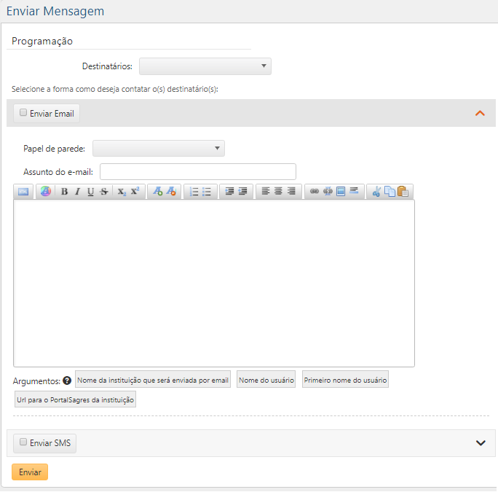This screenshot has width=498, height=492.
Task: Insert image into message body
Action: [341, 191]
